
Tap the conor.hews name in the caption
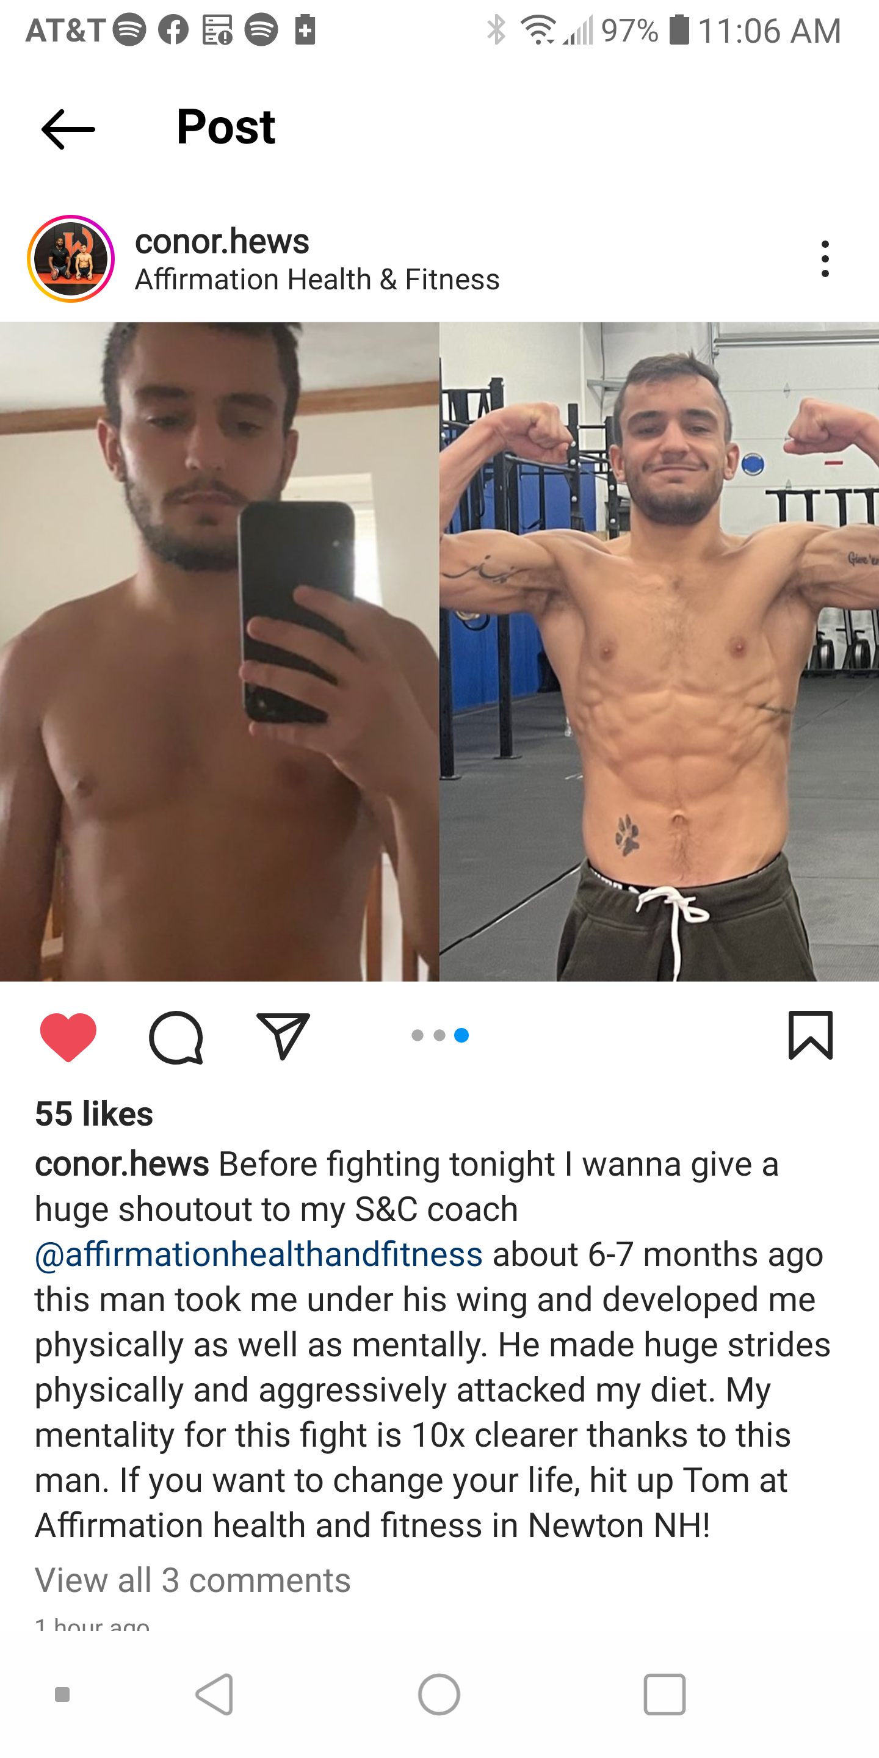pyautogui.click(x=122, y=1163)
